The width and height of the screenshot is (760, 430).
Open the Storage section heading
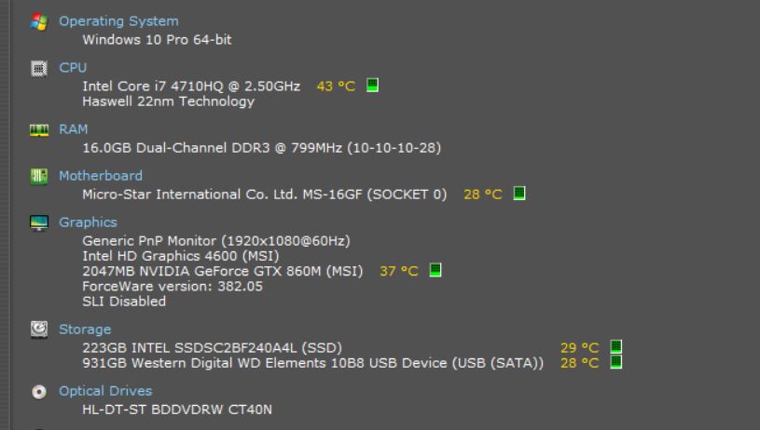85,329
